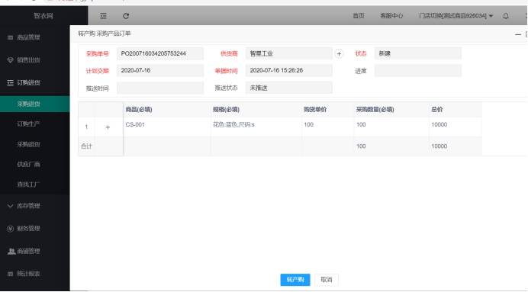Open 客服中心 in the top bar

coord(391,16)
